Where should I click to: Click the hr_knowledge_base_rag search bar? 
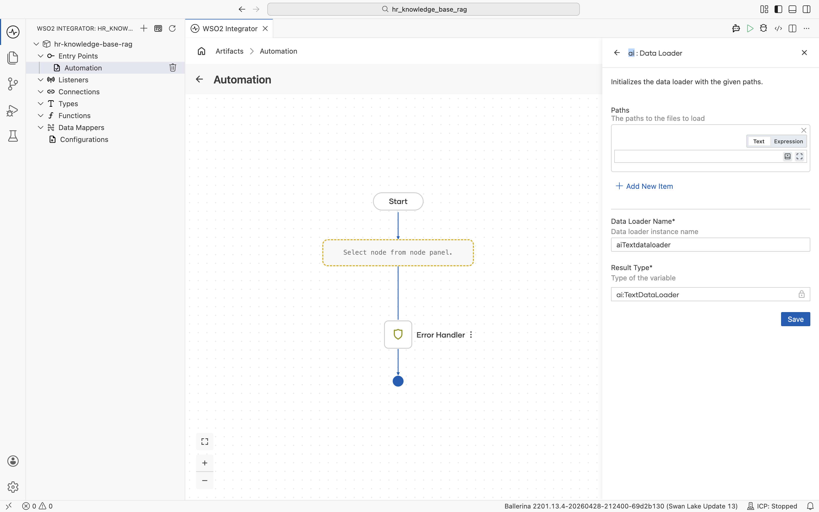pyautogui.click(x=423, y=9)
